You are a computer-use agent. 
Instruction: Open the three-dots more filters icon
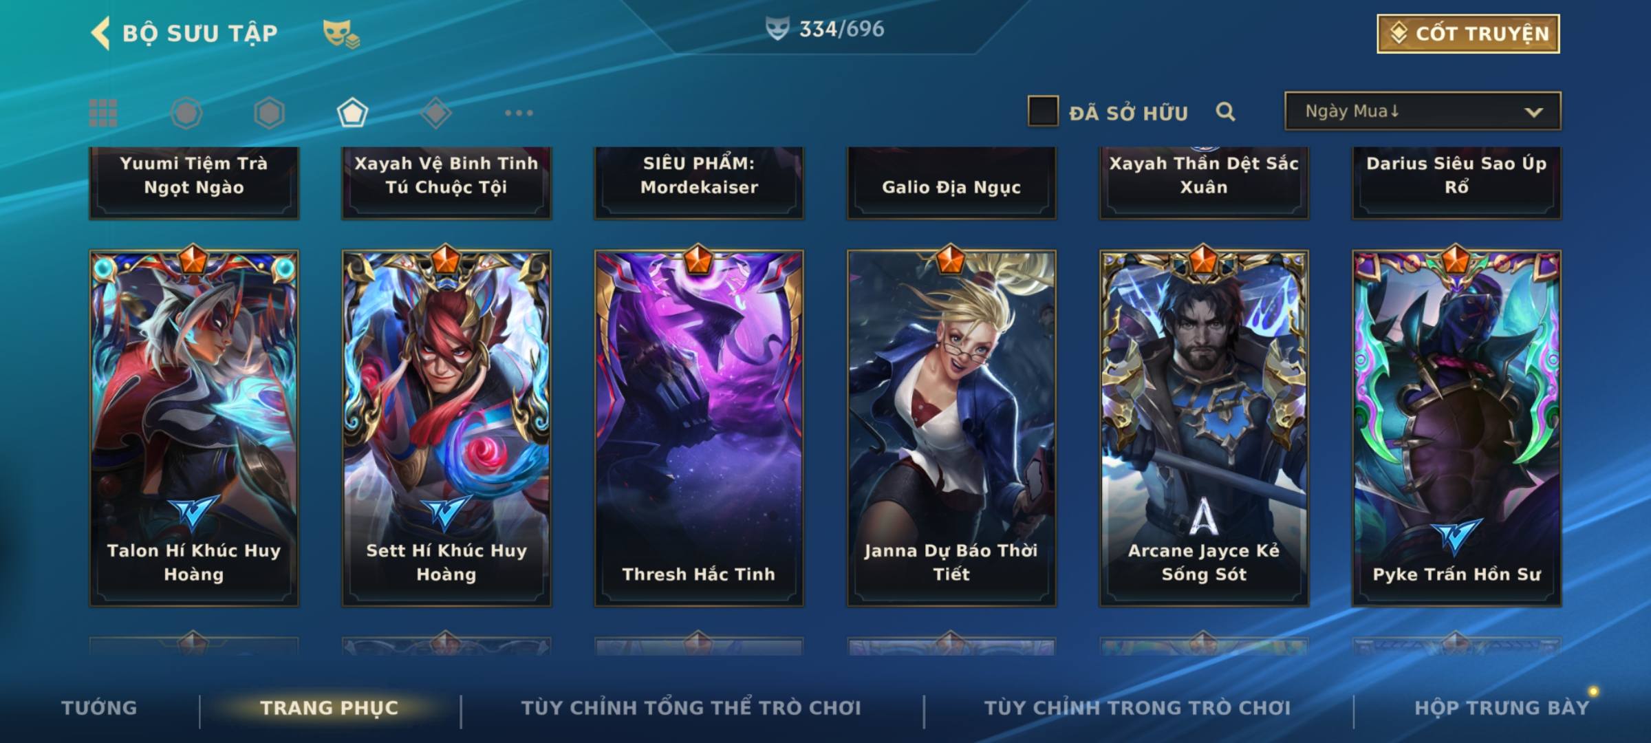tap(519, 113)
